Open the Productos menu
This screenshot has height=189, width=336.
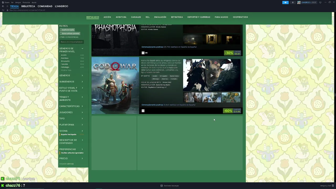[x=26, y=2]
